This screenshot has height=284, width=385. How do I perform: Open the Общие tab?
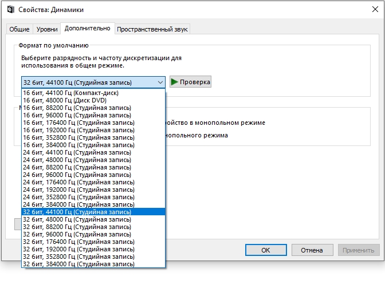click(x=20, y=29)
